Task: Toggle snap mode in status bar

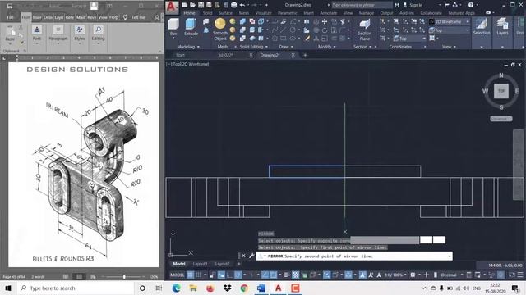Action: 199,275
